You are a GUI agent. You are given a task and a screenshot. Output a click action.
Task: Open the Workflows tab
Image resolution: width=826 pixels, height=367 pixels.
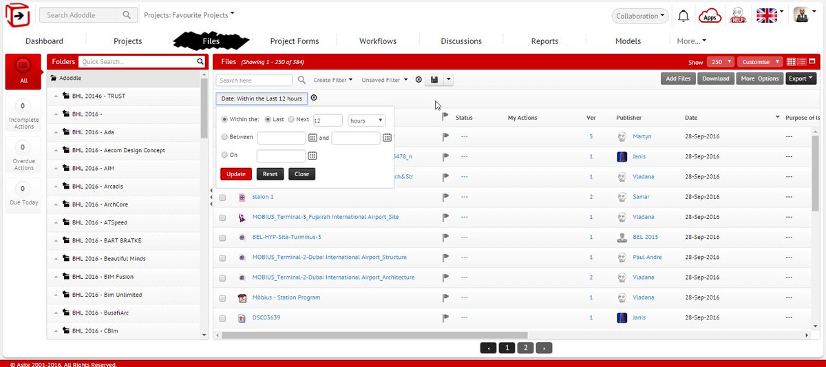pos(378,41)
